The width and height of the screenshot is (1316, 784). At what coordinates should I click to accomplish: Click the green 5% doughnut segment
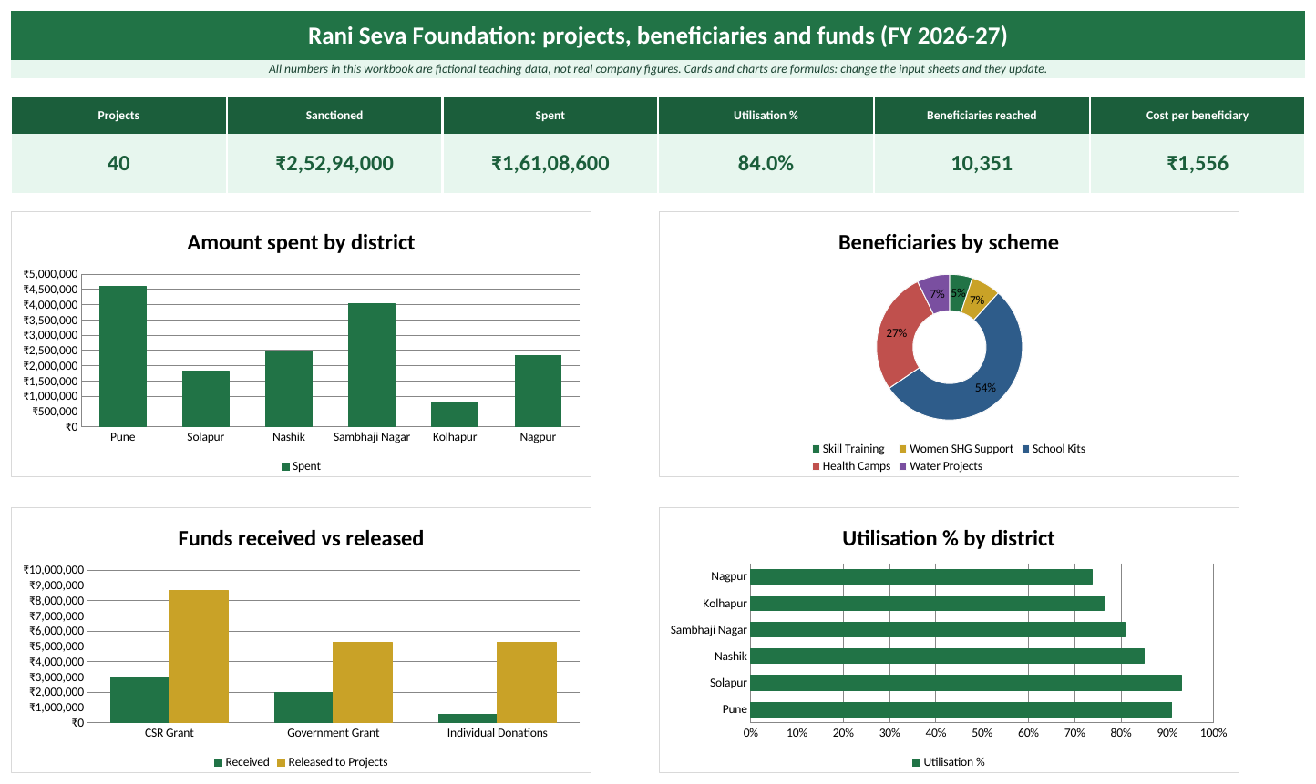coord(959,291)
